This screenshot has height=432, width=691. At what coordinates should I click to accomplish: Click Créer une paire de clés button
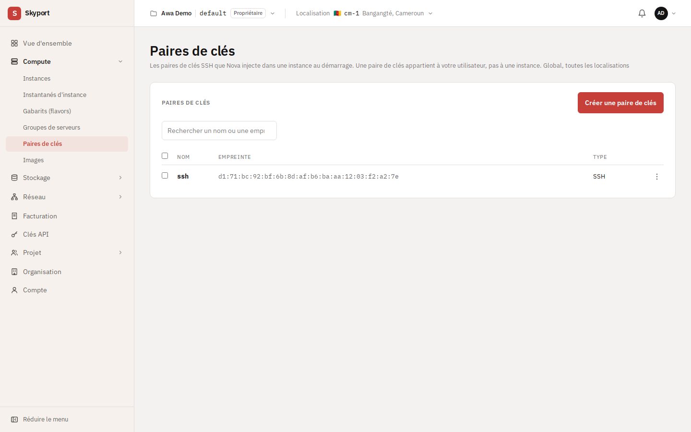[620, 103]
